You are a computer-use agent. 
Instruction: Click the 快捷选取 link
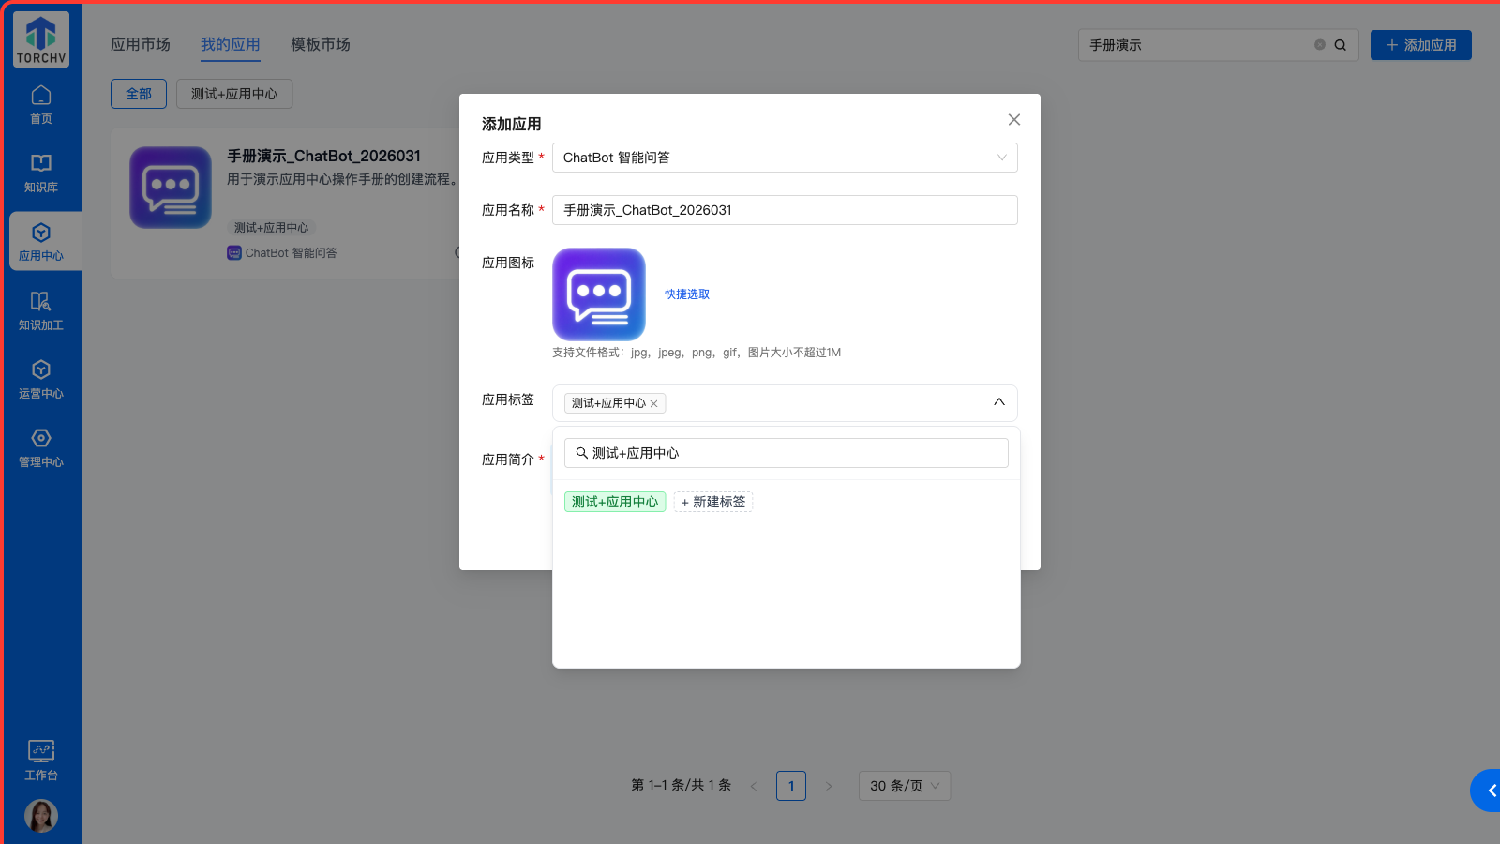point(687,294)
